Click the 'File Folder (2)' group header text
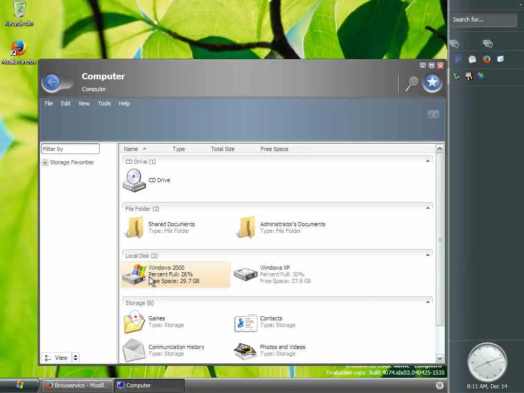The height and width of the screenshot is (393, 524). [x=142, y=209]
